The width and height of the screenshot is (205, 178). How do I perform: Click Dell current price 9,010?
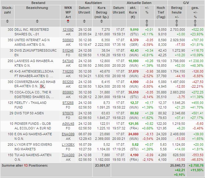134,30
